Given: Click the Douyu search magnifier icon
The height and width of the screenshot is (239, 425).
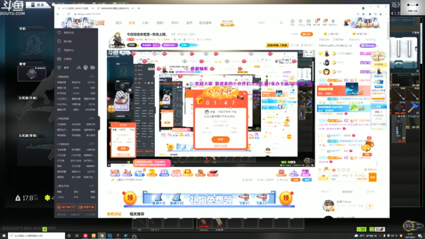Looking at the screenshot, I should click(281, 23).
